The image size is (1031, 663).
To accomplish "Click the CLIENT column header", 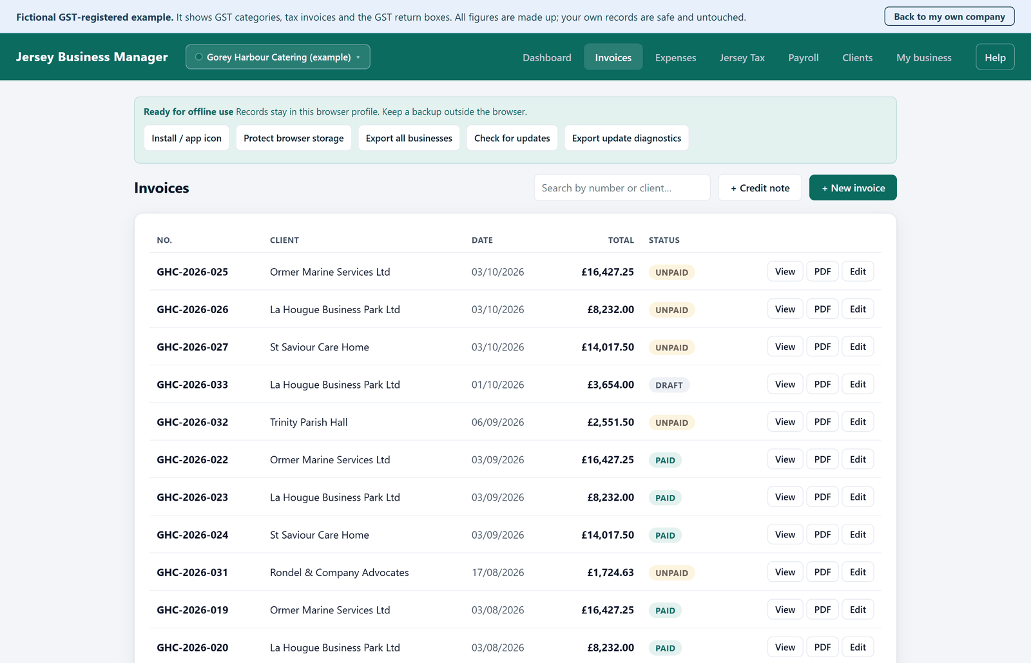I will 284,240.
